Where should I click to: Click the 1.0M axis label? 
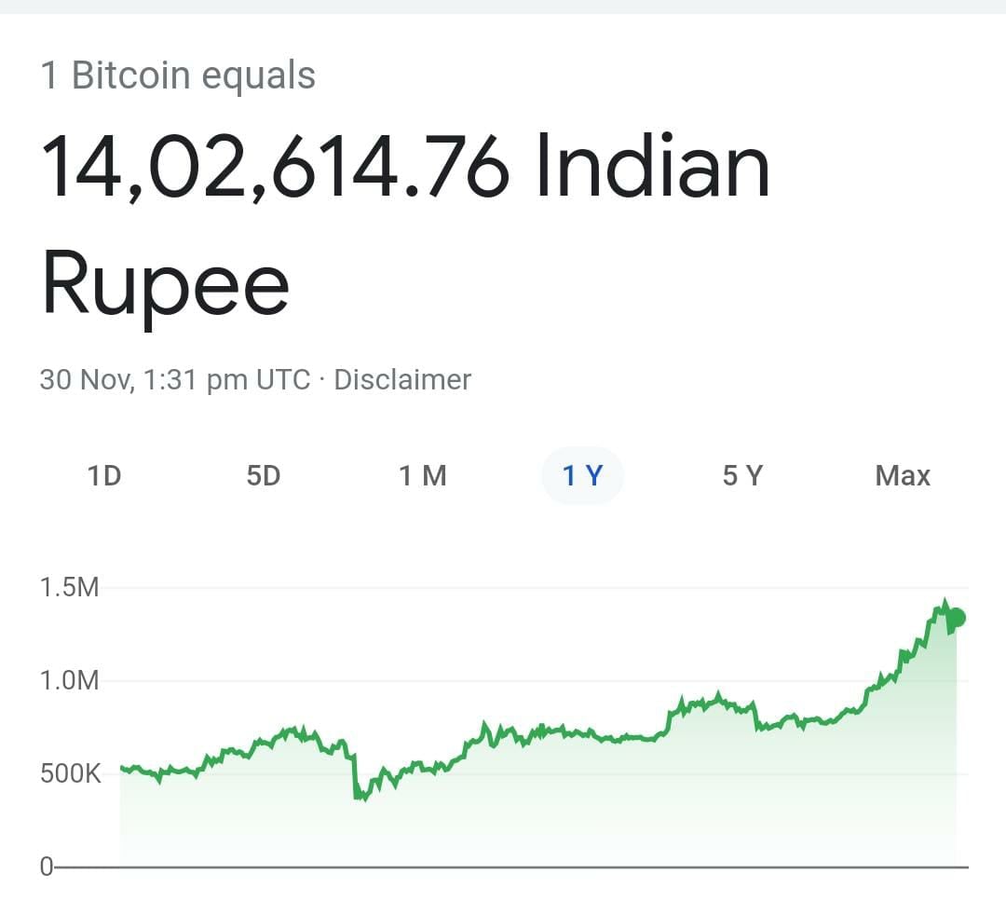(x=69, y=681)
